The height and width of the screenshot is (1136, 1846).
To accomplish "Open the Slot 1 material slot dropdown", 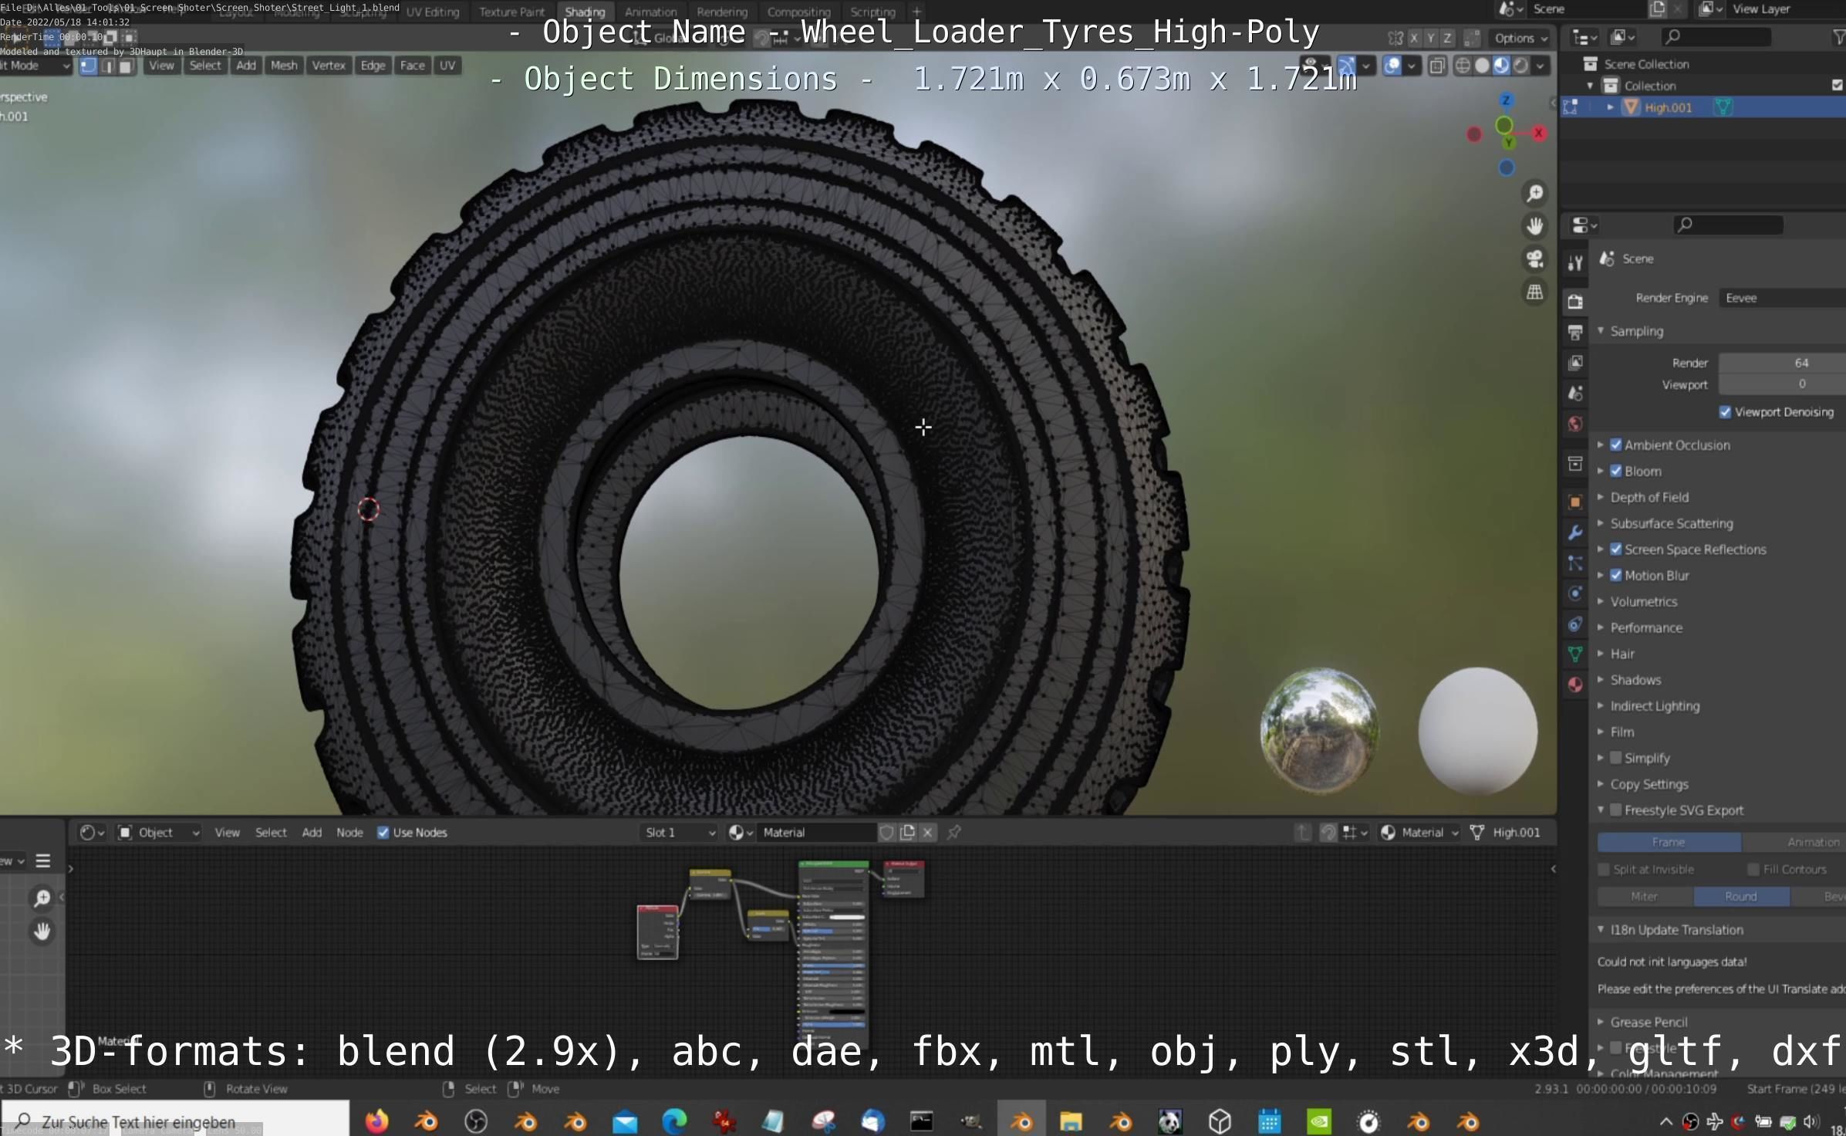I will 679,832.
